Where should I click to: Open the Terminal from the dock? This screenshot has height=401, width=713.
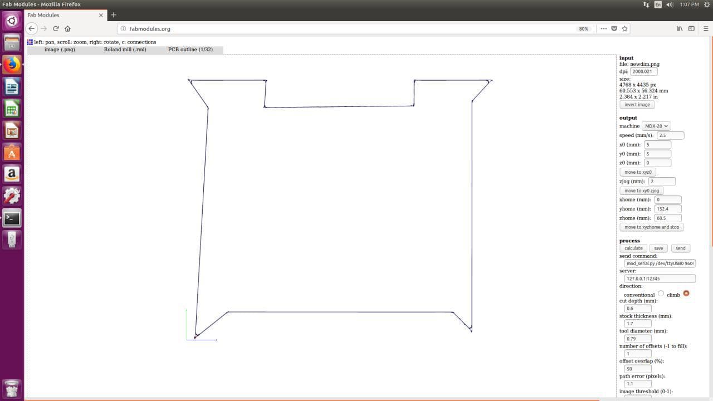[12, 218]
